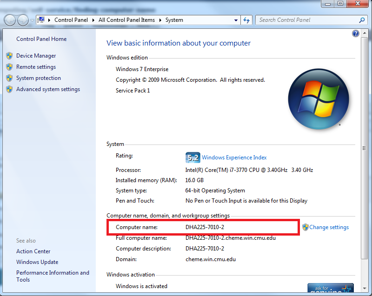Viewport: 372px width, 296px height.
Task: Open Action Center under See also
Action: click(33, 251)
